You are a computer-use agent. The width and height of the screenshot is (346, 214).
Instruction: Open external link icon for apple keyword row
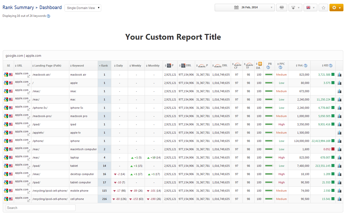[29, 85]
